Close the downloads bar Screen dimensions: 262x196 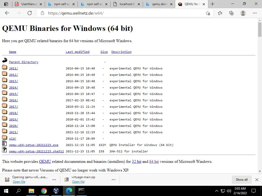pyautogui.click(x=257, y=179)
